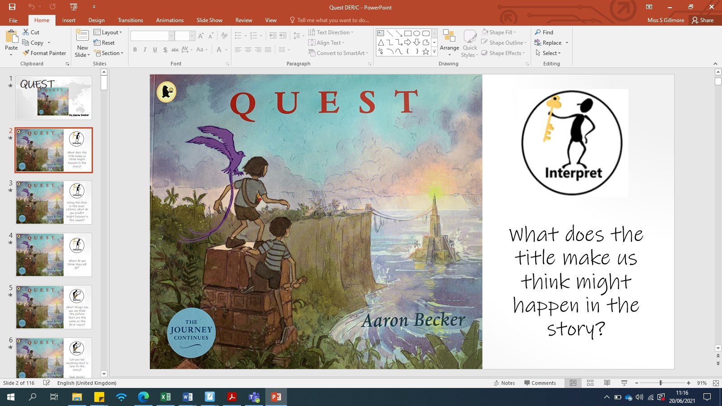Open the Layout dropdown
Viewport: 722px width, 406px height.
click(108, 32)
